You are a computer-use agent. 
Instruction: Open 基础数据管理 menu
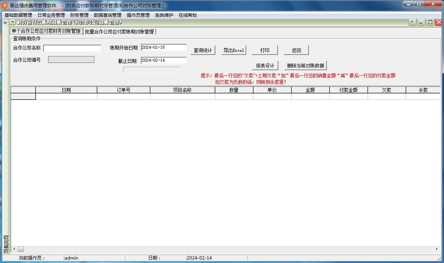pos(18,15)
